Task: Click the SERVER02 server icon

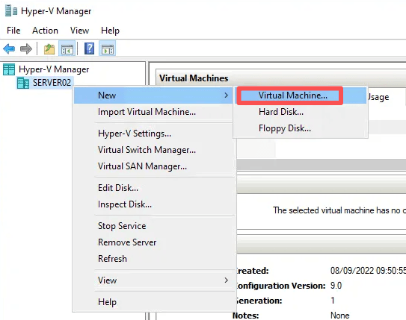Action: tap(23, 83)
